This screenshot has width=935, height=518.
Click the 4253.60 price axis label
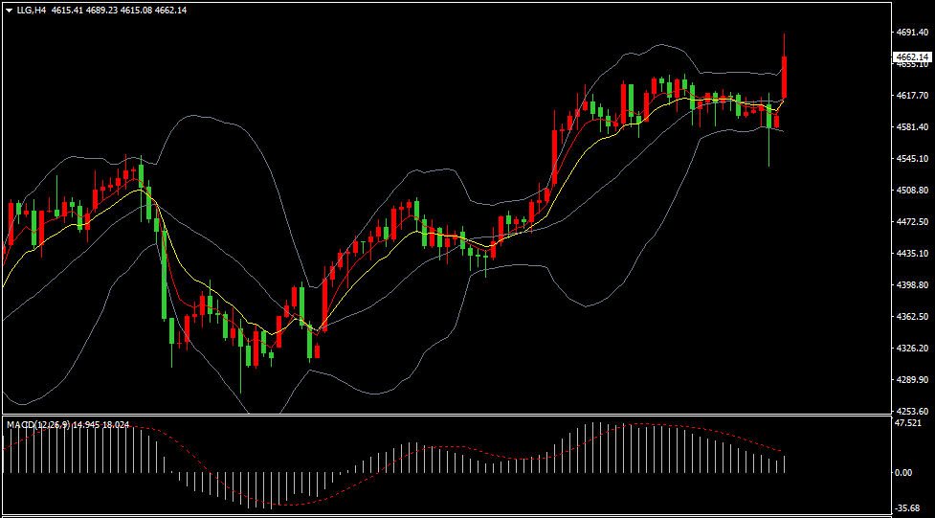(x=912, y=411)
